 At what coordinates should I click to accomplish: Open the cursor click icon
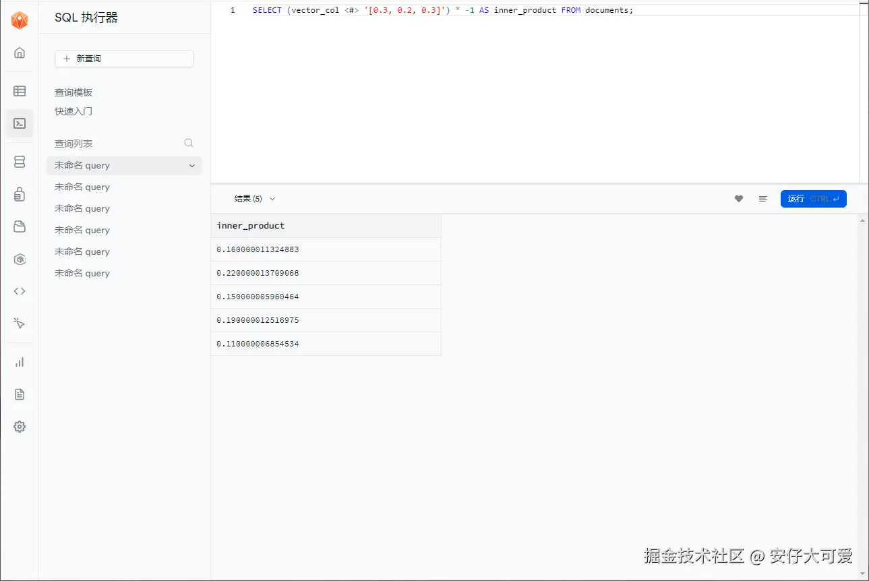pyautogui.click(x=20, y=324)
